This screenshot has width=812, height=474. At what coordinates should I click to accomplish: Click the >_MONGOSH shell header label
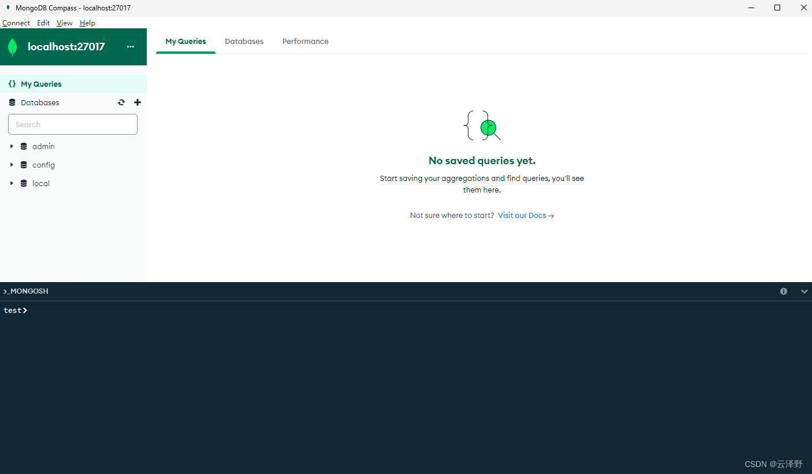pos(26,291)
